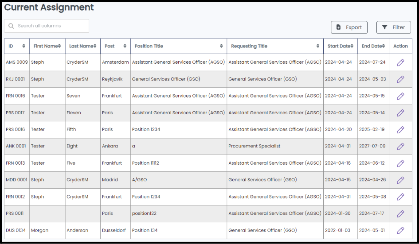Sort table by ID column arrows
Screen dimensions: 419x244
[24, 46]
